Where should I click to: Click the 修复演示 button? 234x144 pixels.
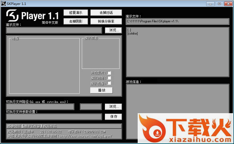[76, 13]
